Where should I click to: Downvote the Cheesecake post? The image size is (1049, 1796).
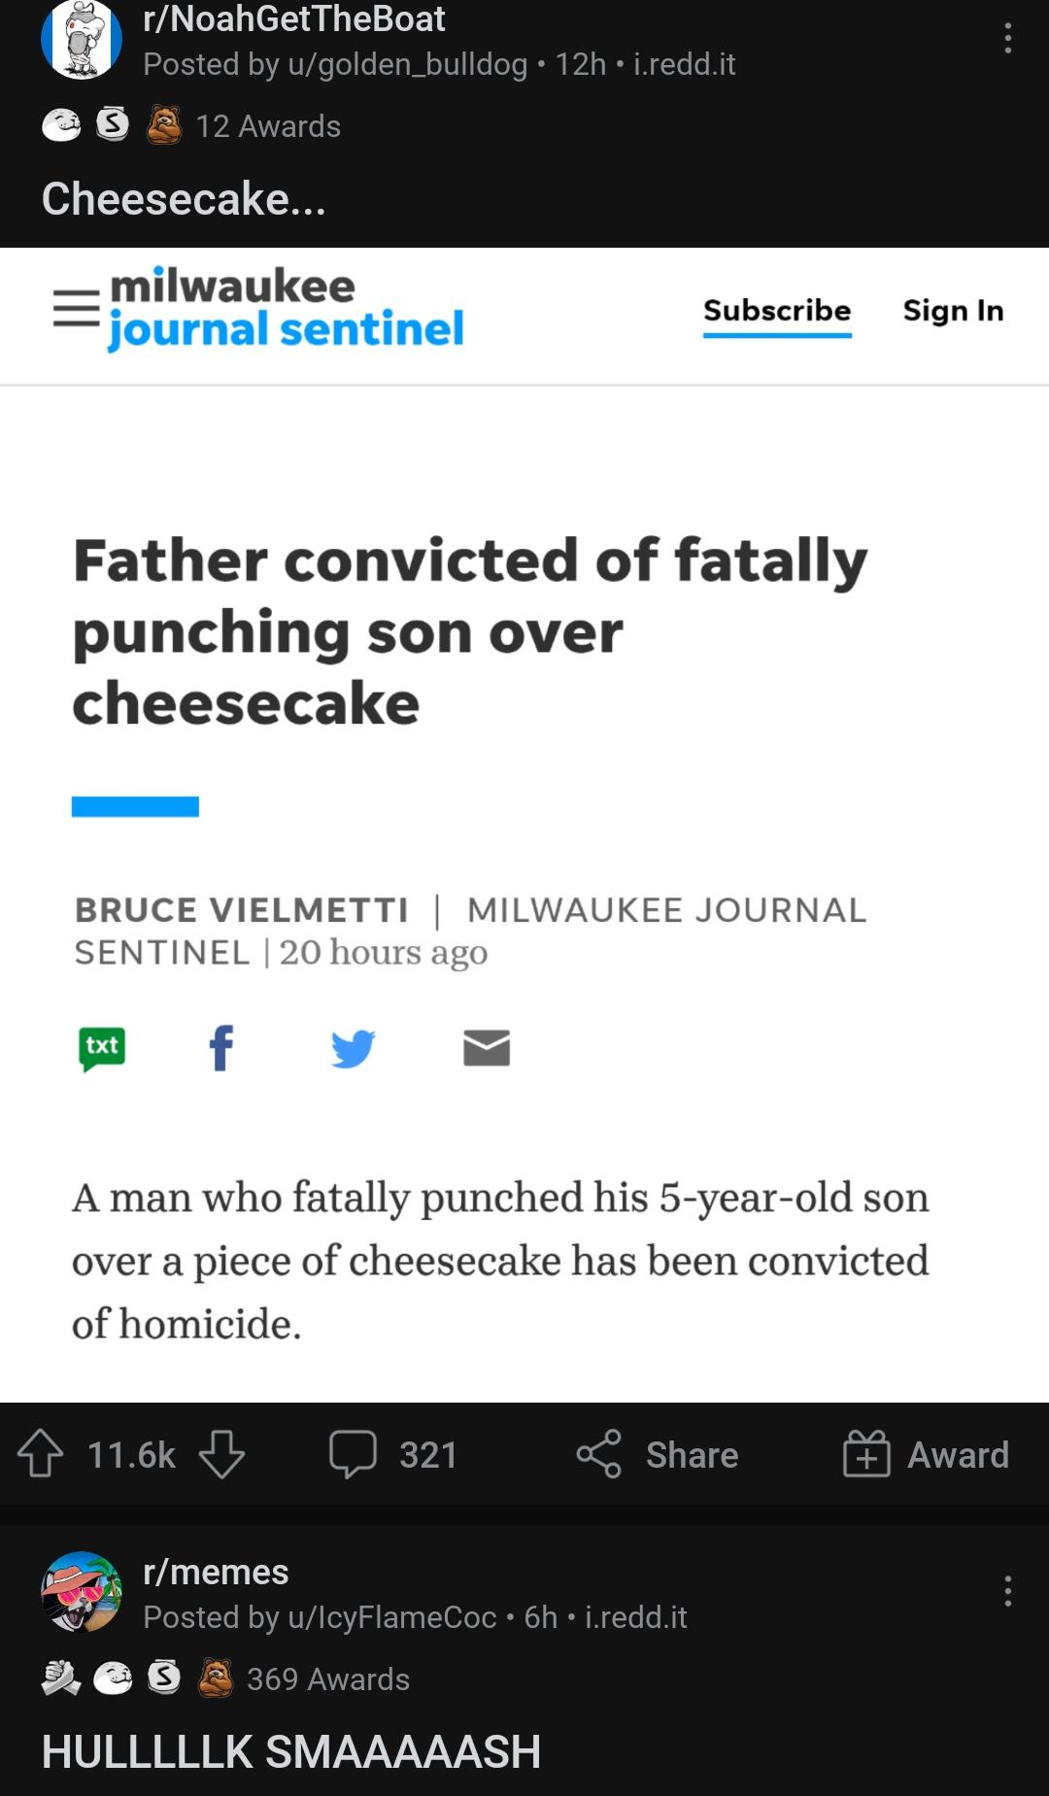(221, 1454)
